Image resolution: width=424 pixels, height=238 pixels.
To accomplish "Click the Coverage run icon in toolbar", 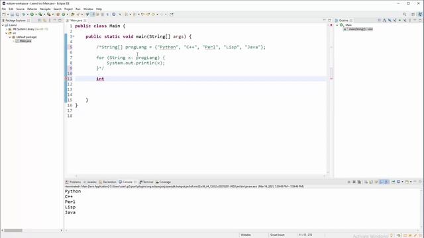I will click(40, 15).
